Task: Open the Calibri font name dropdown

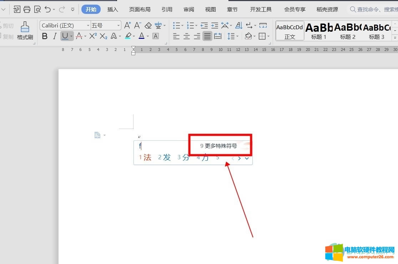Action: pos(88,26)
